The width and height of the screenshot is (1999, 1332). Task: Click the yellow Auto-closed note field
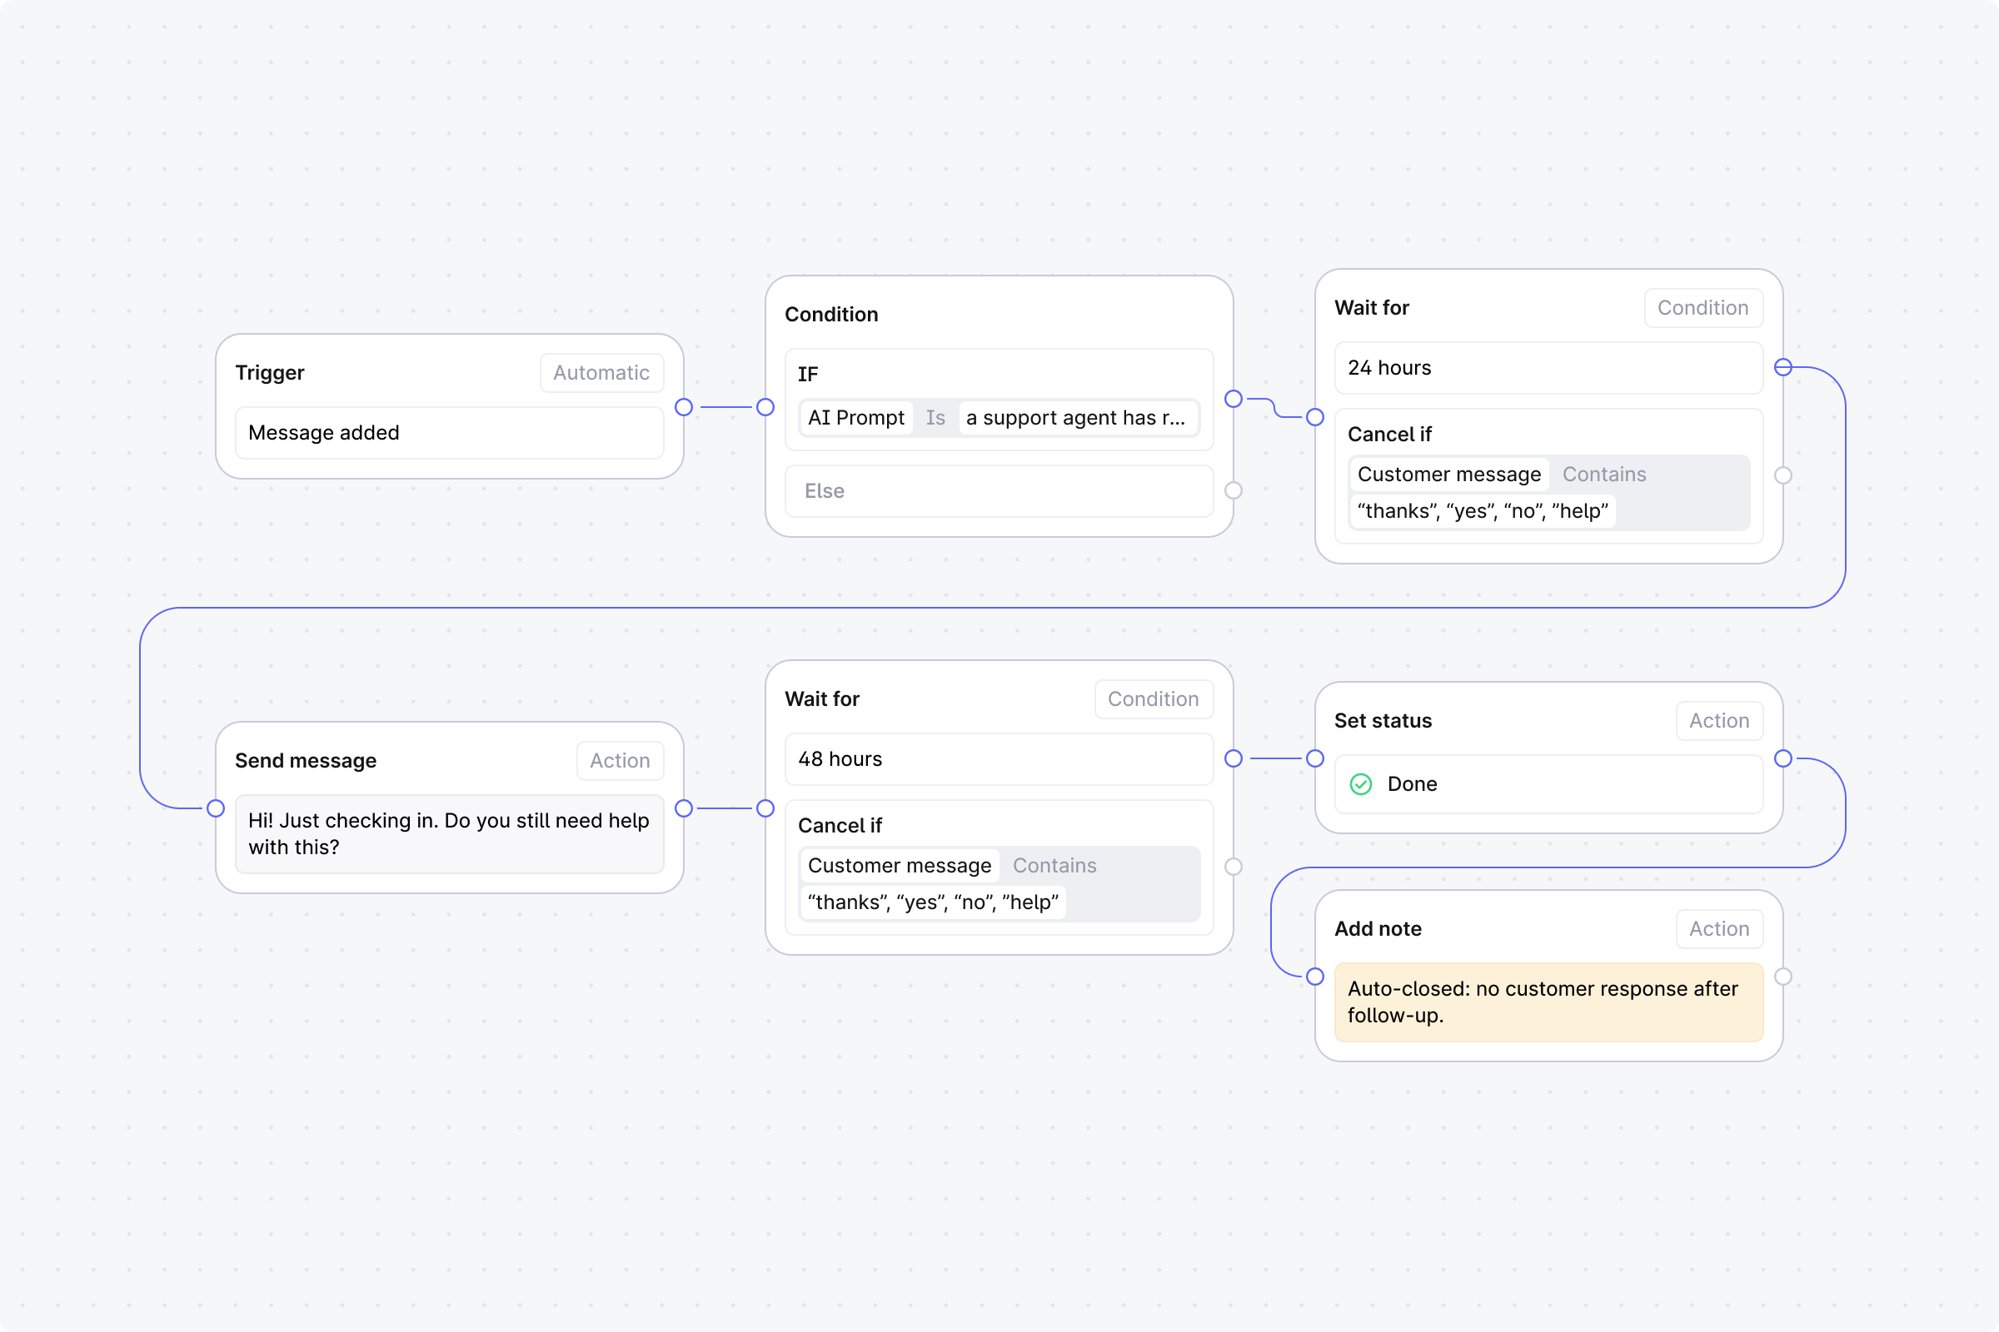[1548, 1001]
